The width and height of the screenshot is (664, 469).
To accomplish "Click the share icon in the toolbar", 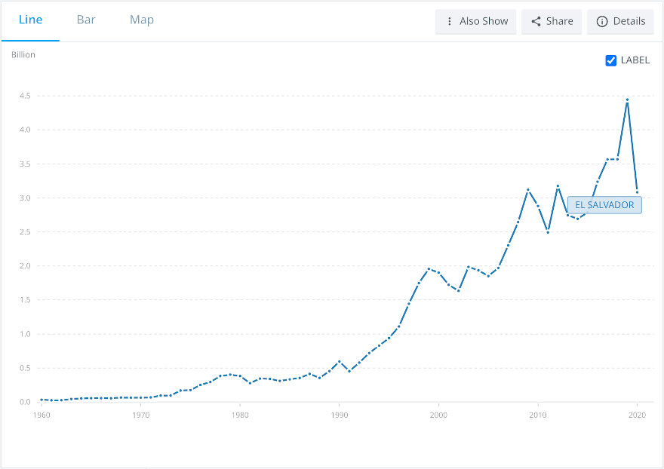I will pyautogui.click(x=536, y=21).
